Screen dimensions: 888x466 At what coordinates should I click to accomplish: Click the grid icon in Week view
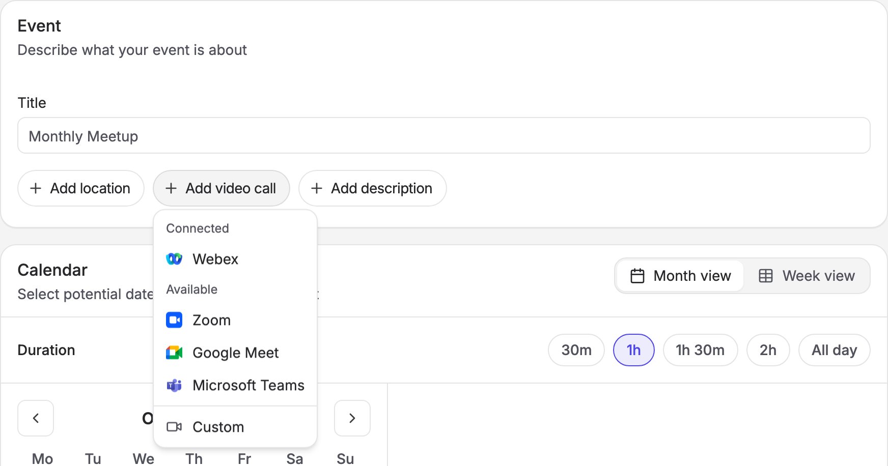[766, 276]
